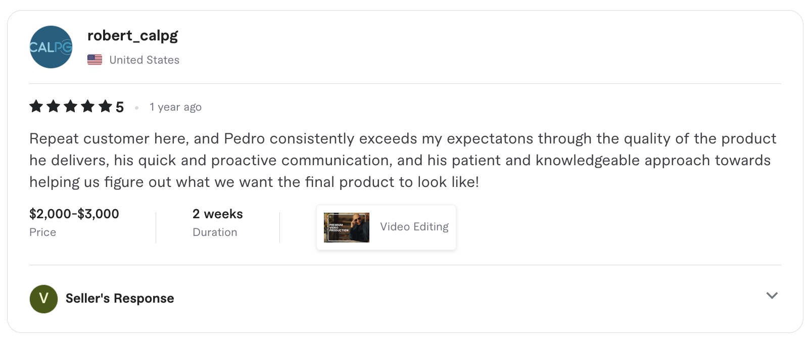Click the Video Editing gig label
The width and height of the screenshot is (812, 338).
click(414, 227)
